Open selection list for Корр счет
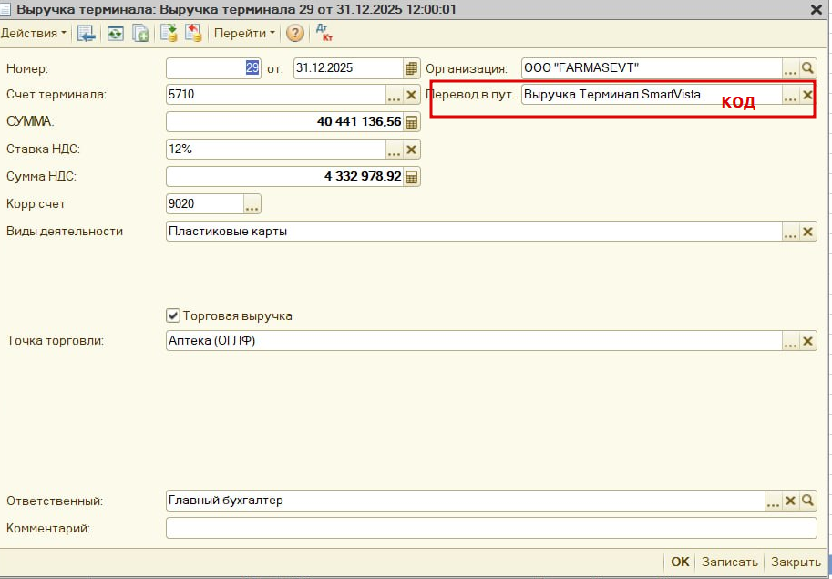This screenshot has height=579, width=832. [x=252, y=204]
